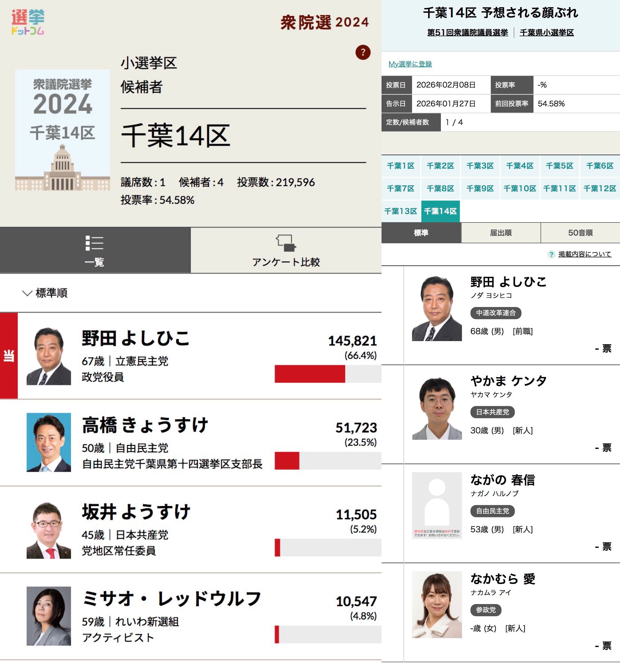The height and width of the screenshot is (670, 620).
Task: Click the 衆議院選挙2024 Diet building image
Action: point(62,168)
